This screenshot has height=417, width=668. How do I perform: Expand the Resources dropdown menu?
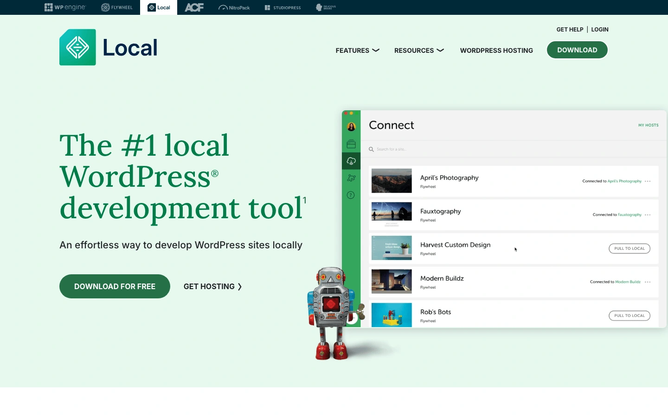419,51
